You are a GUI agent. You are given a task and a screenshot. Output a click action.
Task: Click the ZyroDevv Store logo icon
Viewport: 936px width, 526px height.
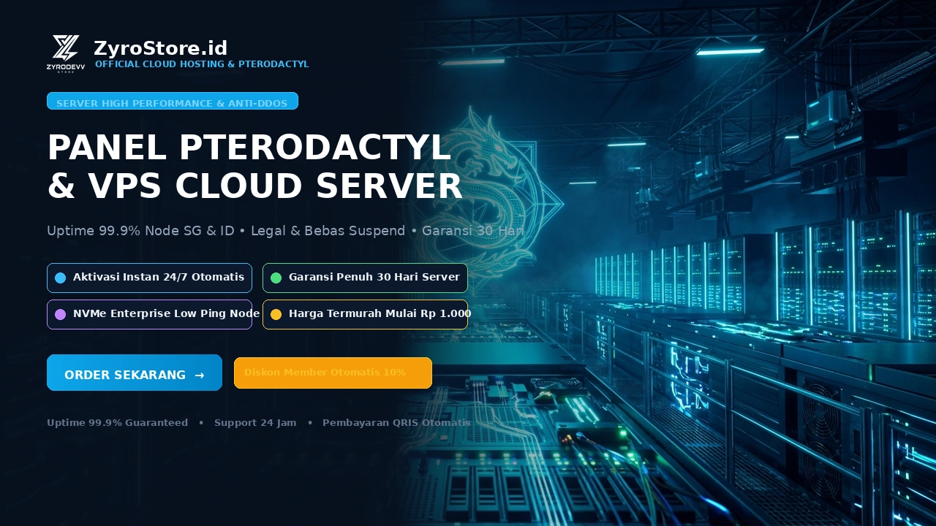(66, 54)
